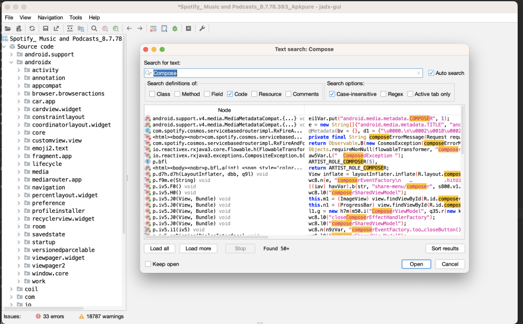The image size is (523, 324).
Task: Open Text search from the magnifier icon
Action: [94, 29]
